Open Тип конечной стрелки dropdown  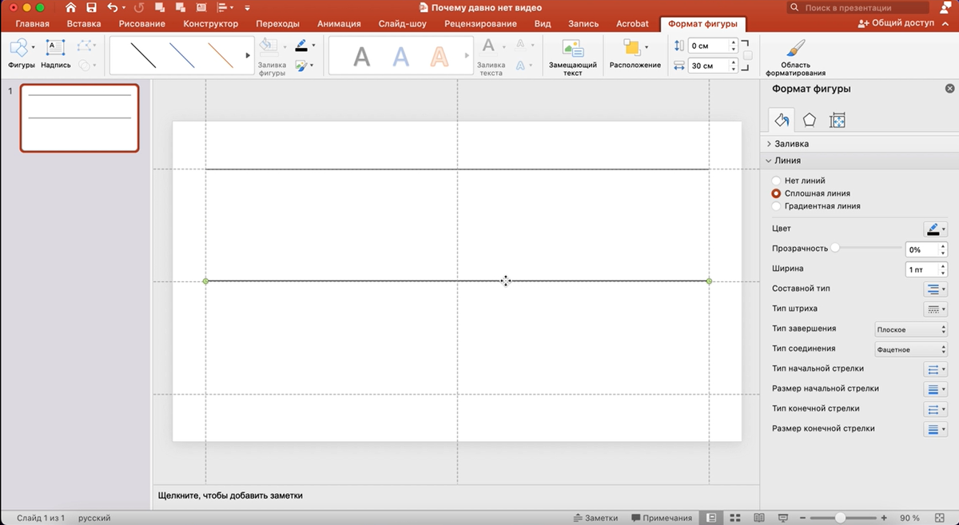click(935, 409)
